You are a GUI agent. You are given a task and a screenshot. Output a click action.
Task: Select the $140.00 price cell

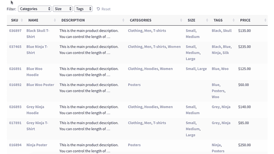tap(244, 107)
